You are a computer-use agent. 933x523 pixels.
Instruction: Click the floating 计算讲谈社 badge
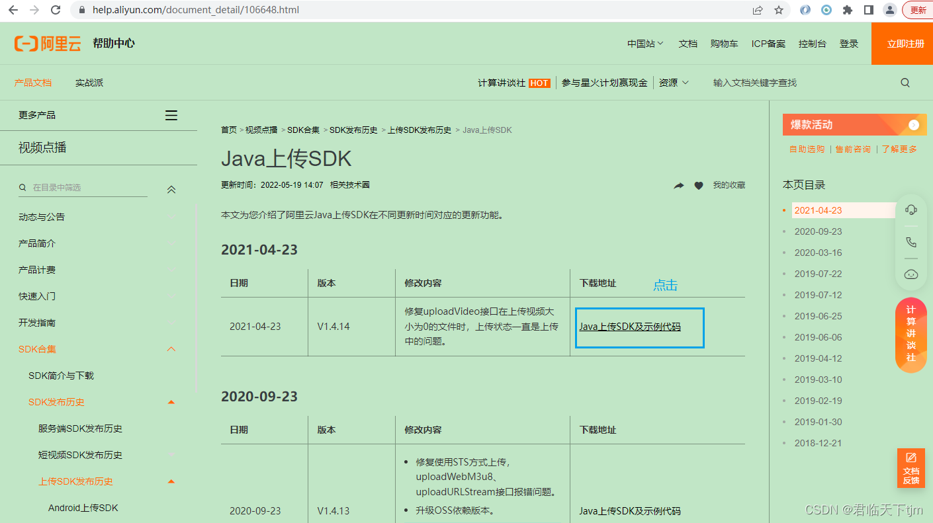(x=911, y=335)
